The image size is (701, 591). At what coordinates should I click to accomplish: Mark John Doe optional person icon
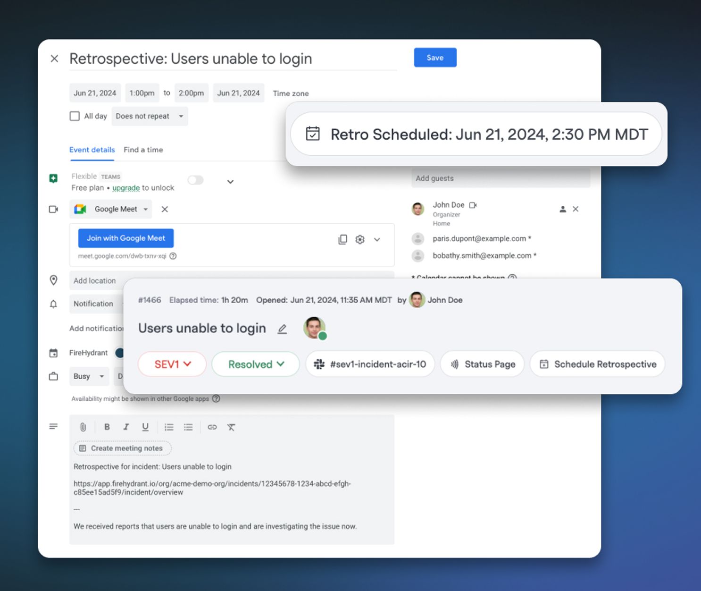[562, 209]
